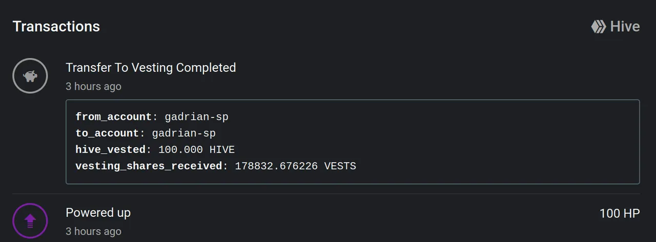The image size is (656, 242).
Task: Click the hive_vested field label
Action: click(110, 150)
